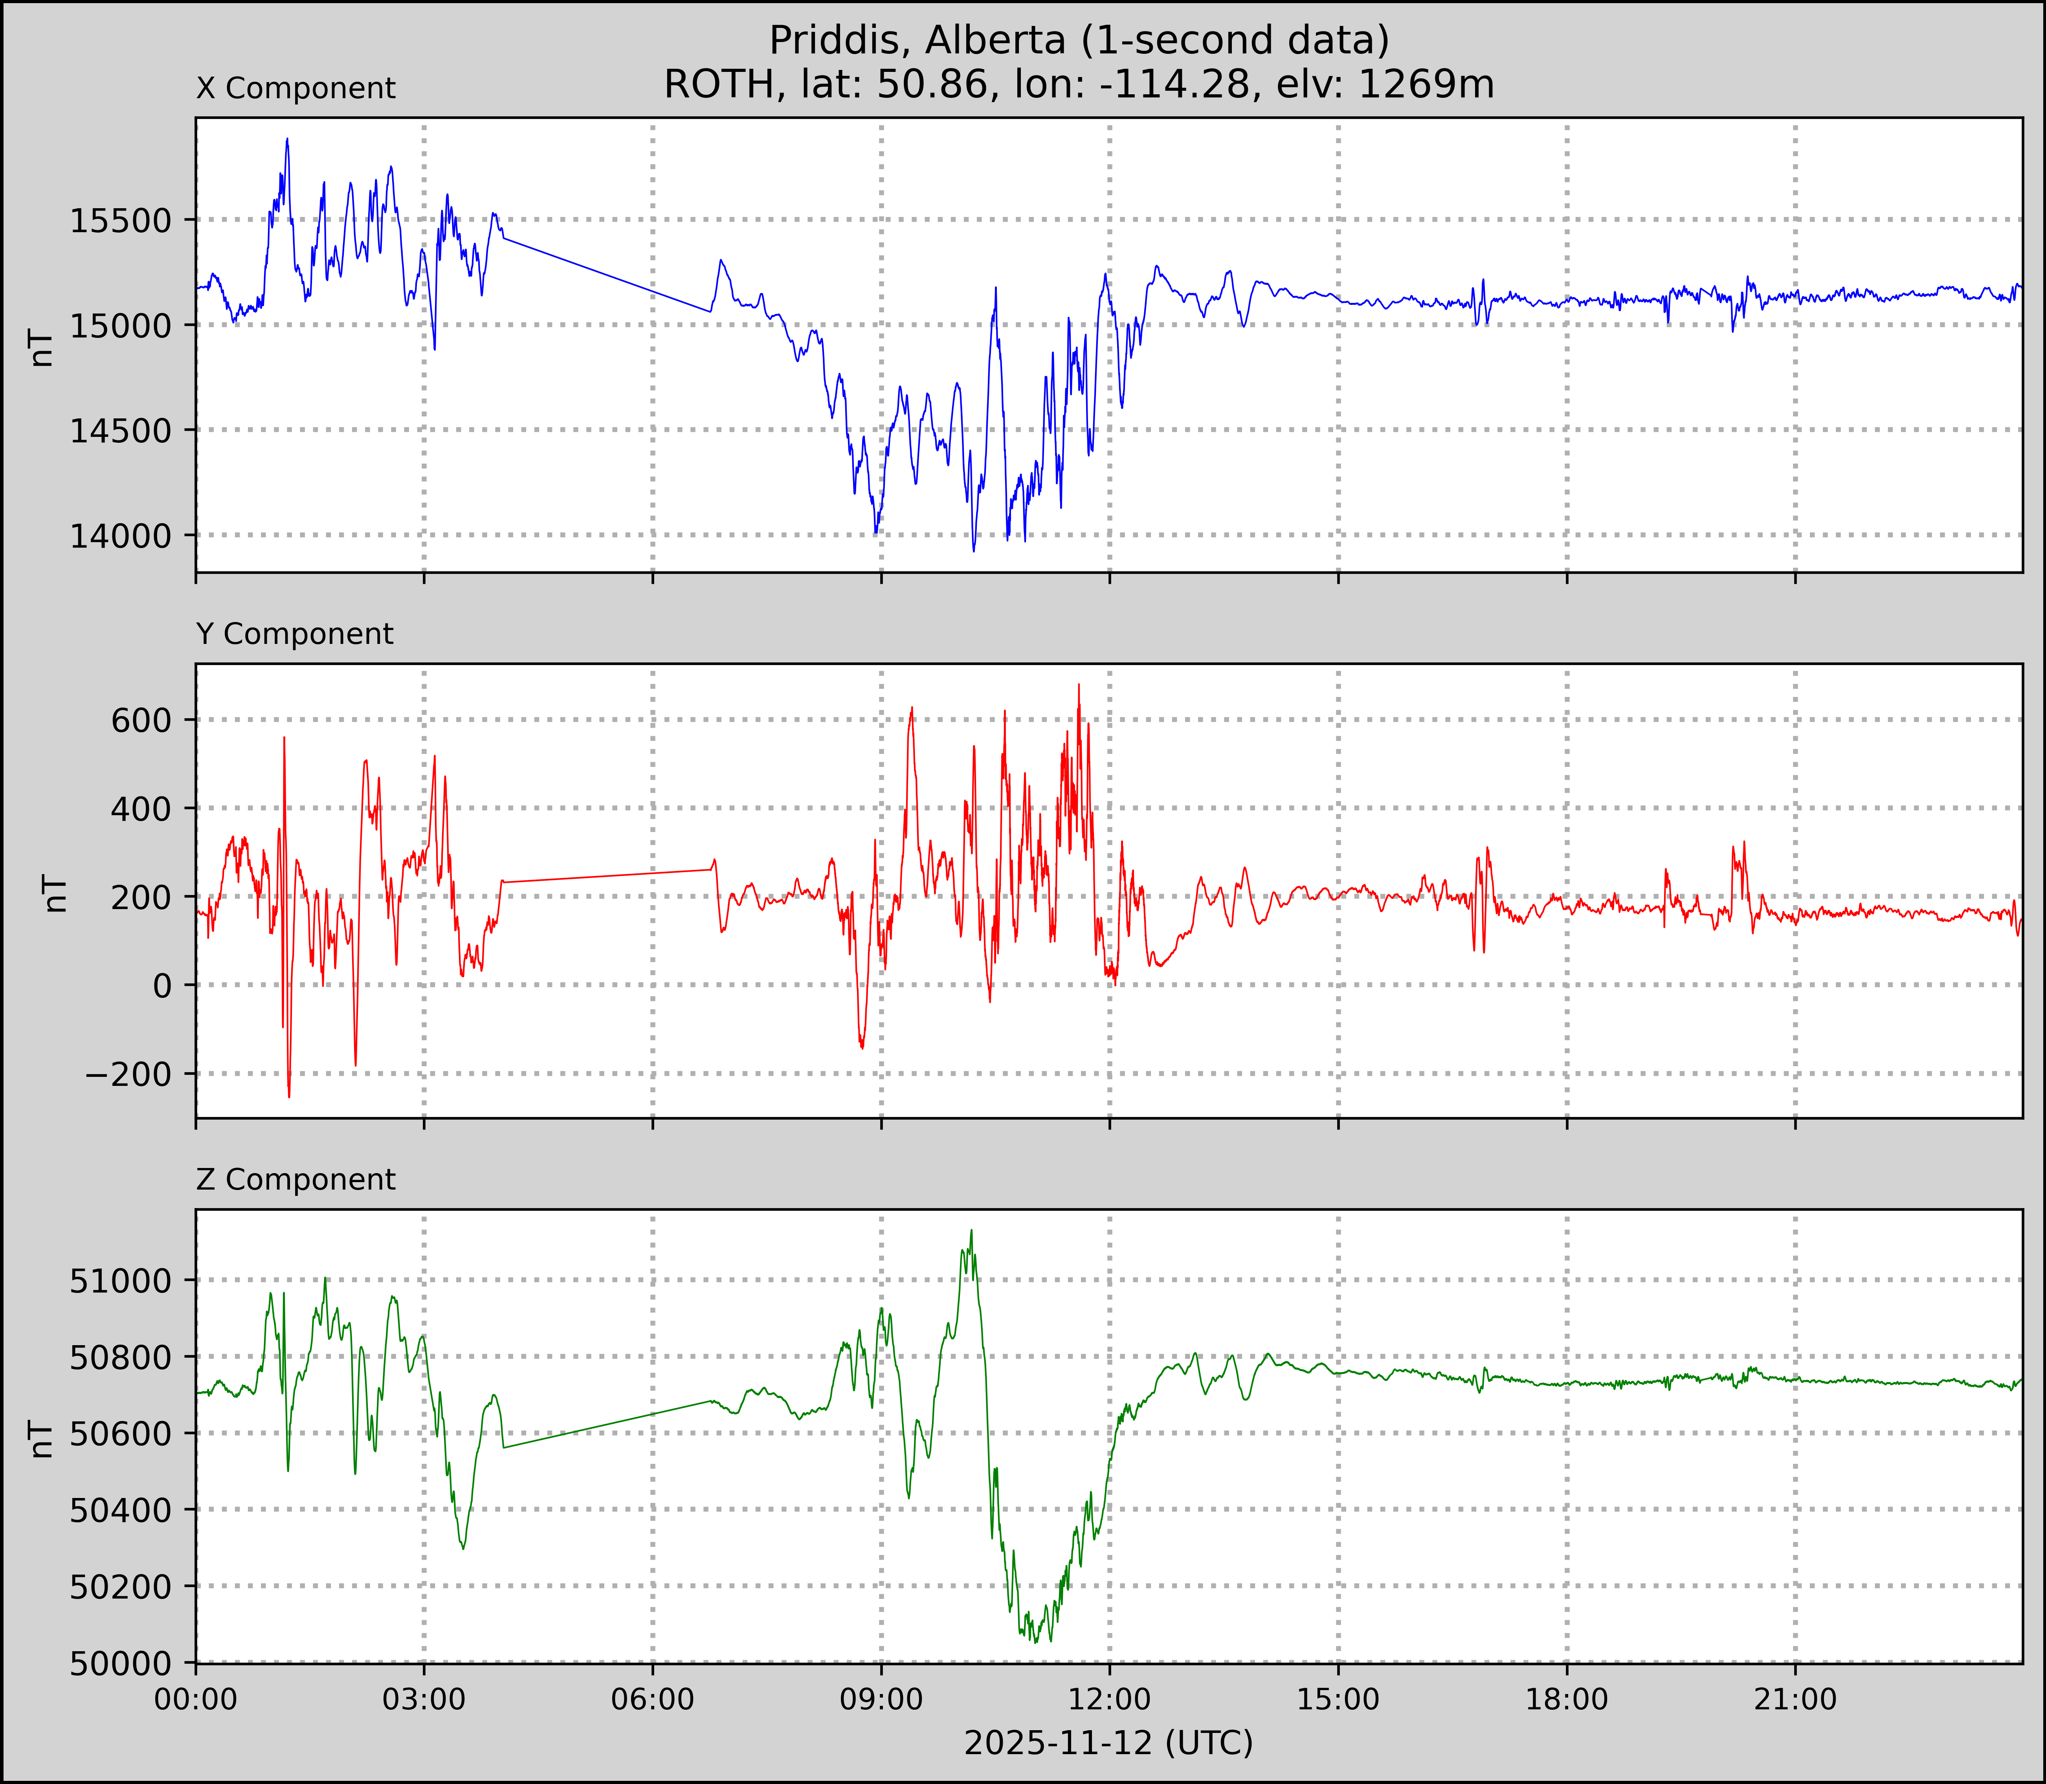2046x1784 pixels.
Task: Click the 15500 tick on X axis
Action: click(121, 221)
